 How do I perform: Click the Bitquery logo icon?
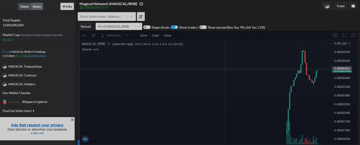point(4,102)
